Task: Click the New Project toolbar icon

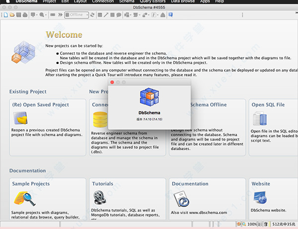Action: pyautogui.click(x=4, y=15)
